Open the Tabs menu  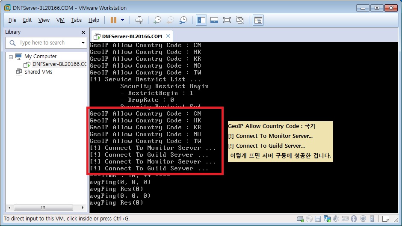pyautogui.click(x=77, y=20)
